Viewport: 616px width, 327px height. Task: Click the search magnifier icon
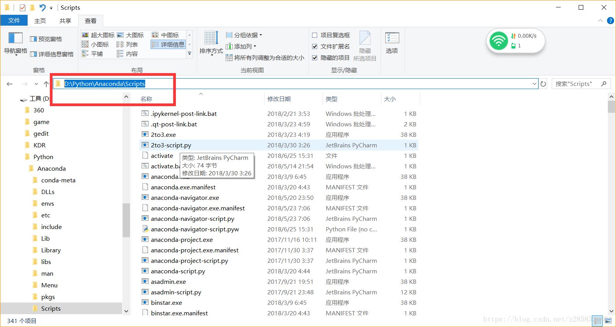pyautogui.click(x=604, y=84)
